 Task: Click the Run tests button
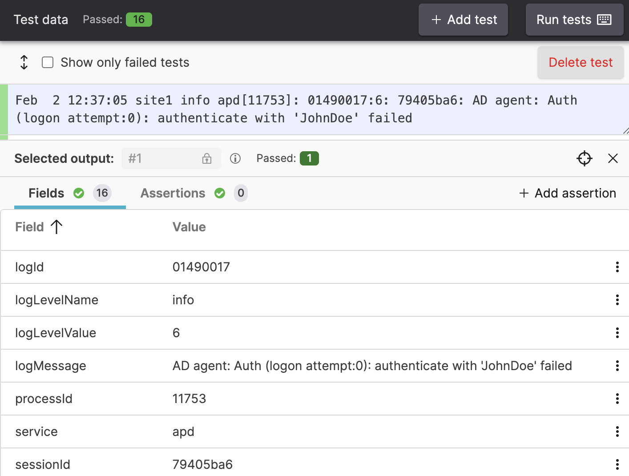(574, 20)
